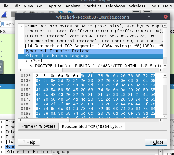174x155 pixels.
Task: Open the Wireless menu
Action: click(137, 6)
